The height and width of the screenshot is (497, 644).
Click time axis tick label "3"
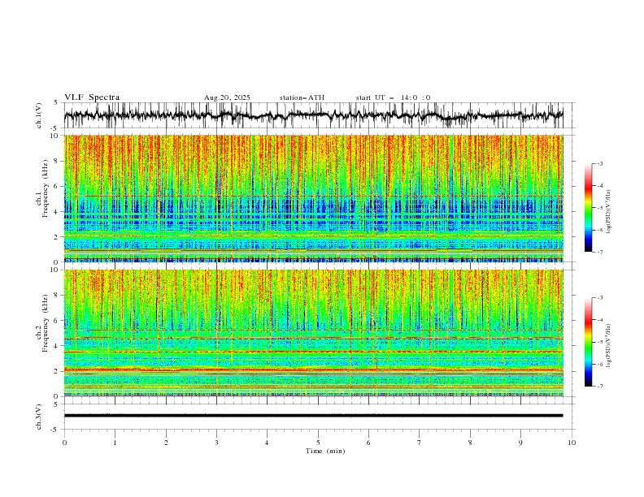point(216,443)
